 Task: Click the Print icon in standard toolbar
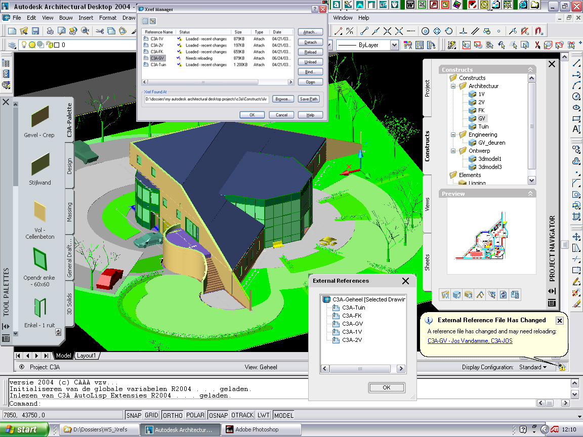pyautogui.click(x=50, y=31)
